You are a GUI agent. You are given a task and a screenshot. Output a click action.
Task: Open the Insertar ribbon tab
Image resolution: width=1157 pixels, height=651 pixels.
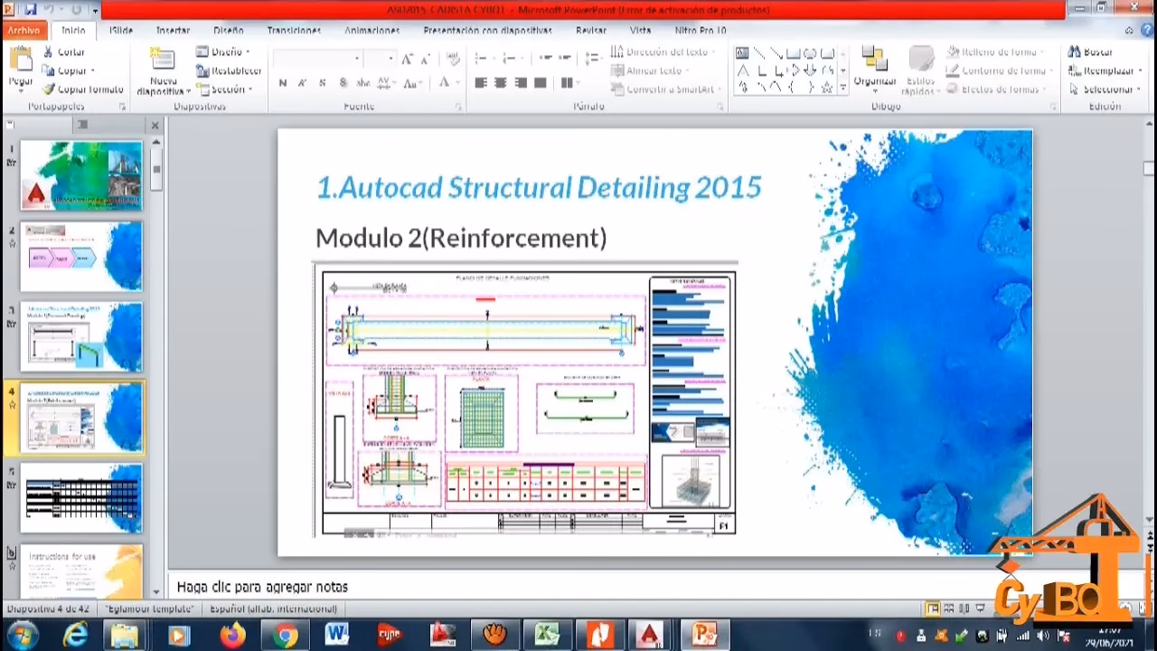pyautogui.click(x=173, y=30)
